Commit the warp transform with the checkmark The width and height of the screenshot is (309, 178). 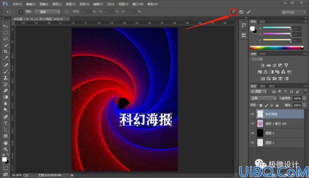click(x=249, y=12)
